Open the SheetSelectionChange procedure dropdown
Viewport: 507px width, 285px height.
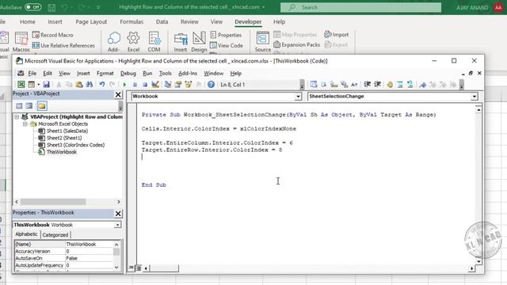474,97
